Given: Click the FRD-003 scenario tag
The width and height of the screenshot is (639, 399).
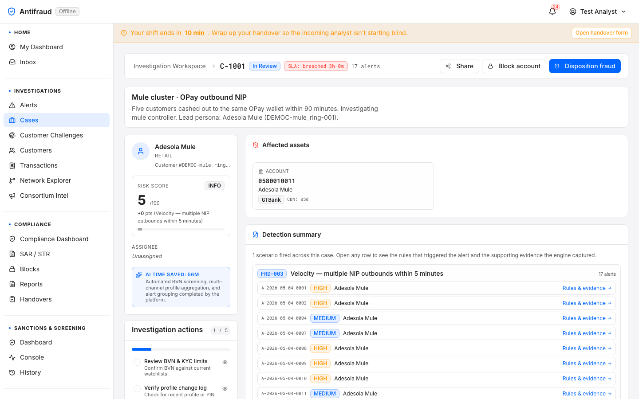Looking at the screenshot, I should [x=272, y=274].
